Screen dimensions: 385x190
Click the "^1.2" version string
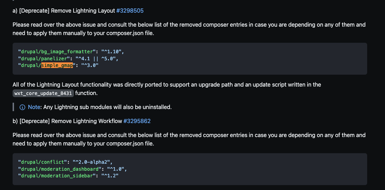110,176
